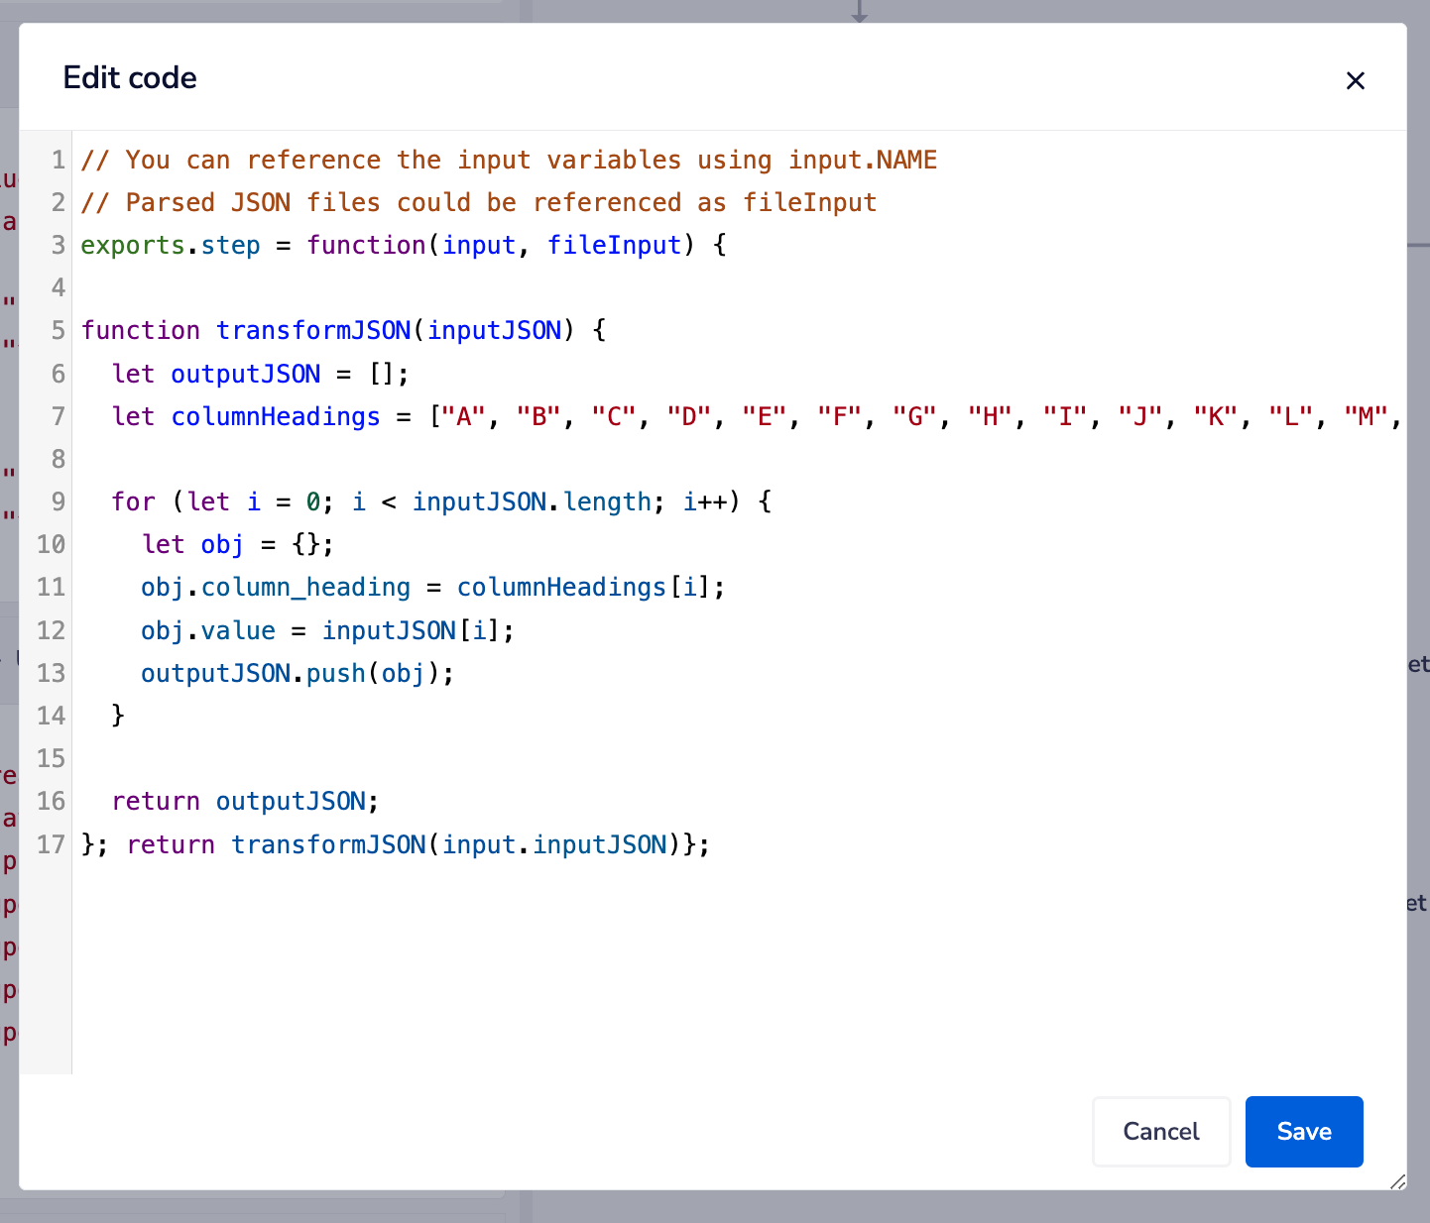Close the Edit code dialog
The height and width of the screenshot is (1223, 1430).
[1355, 80]
